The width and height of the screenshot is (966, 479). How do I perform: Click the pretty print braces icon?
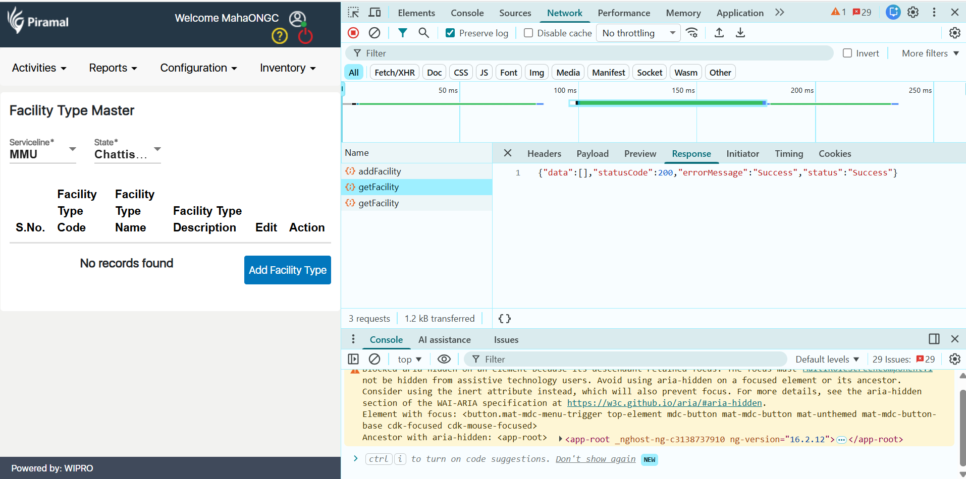tap(504, 319)
